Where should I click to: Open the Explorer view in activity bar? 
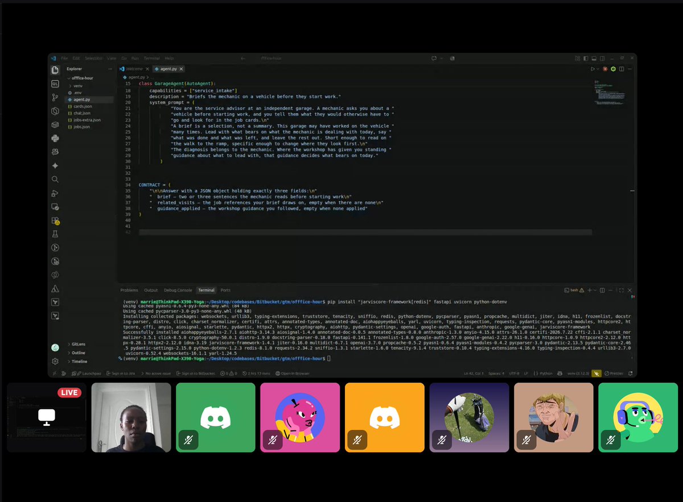click(55, 70)
